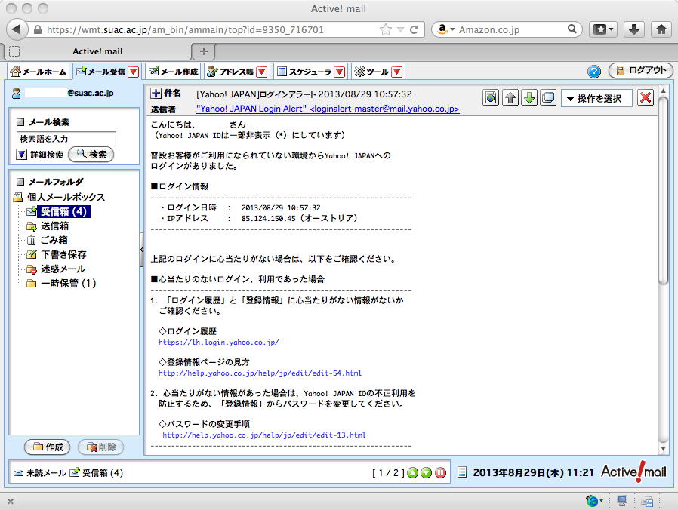Select the 下書き保存 folder
678x510 pixels.
pos(63,254)
